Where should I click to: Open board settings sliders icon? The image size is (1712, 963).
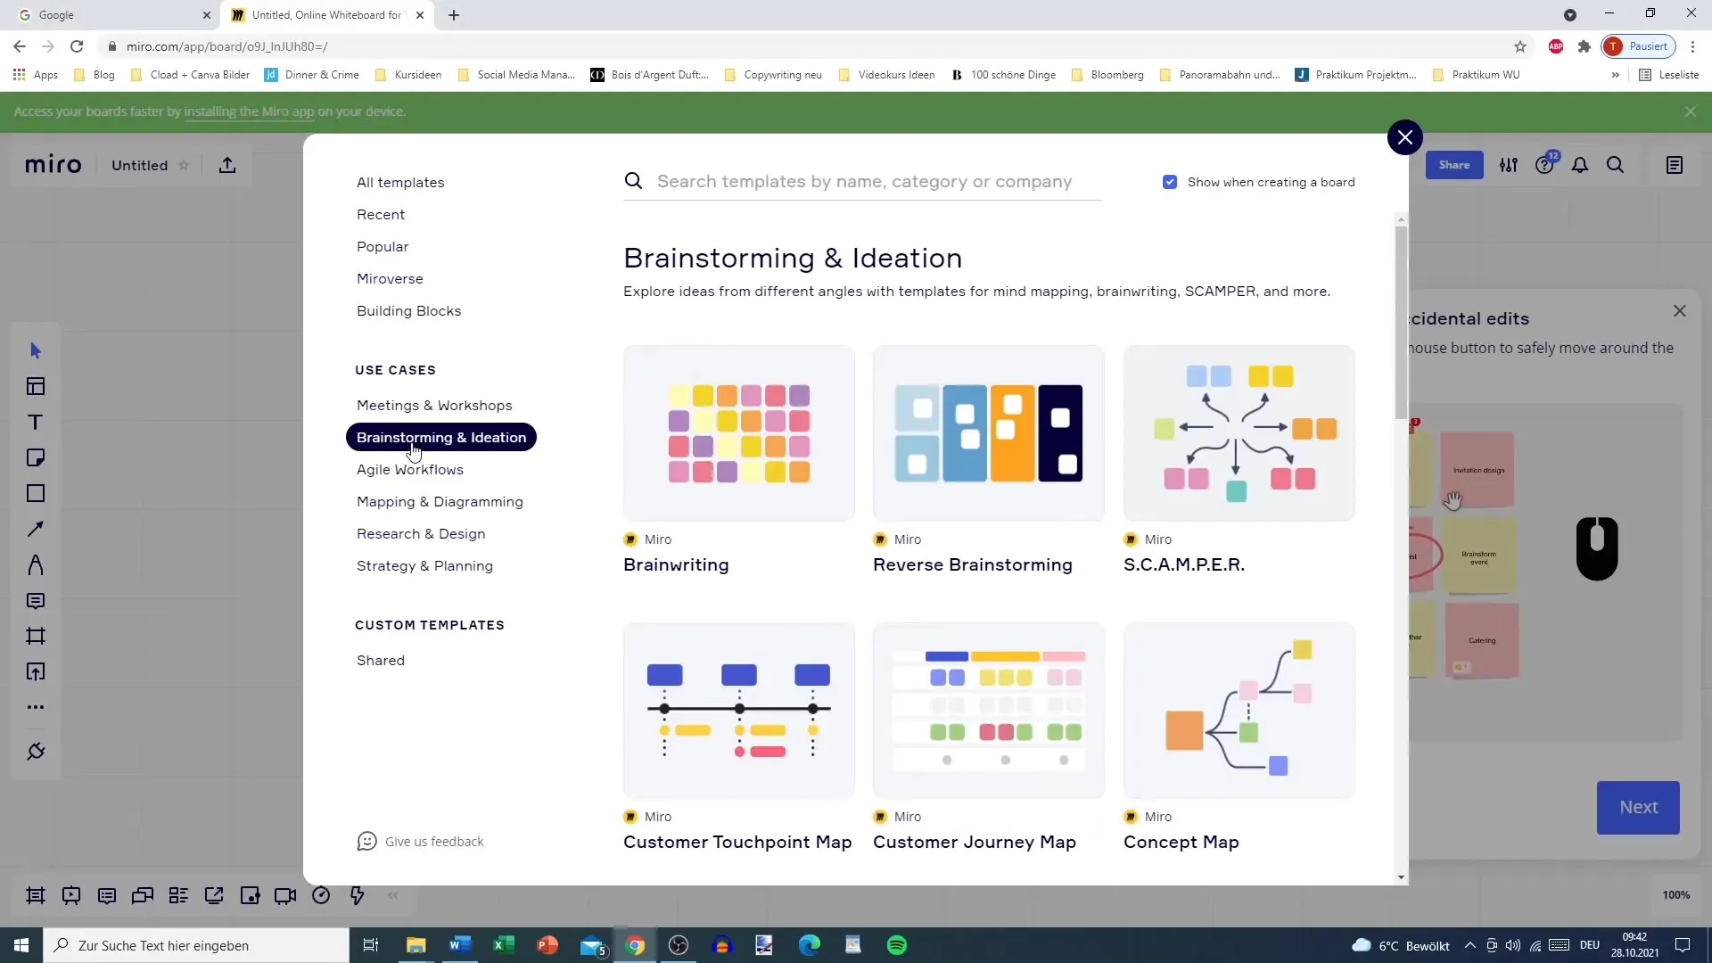tap(1509, 165)
